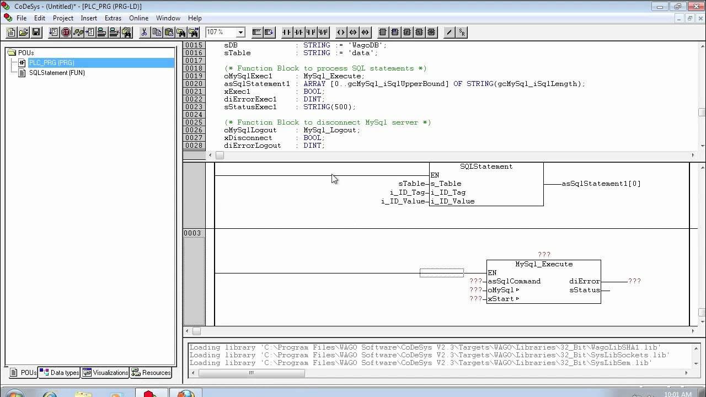The width and height of the screenshot is (706, 397).
Task: Click the Set/Reset SR toolbar icon
Action: [462, 33]
